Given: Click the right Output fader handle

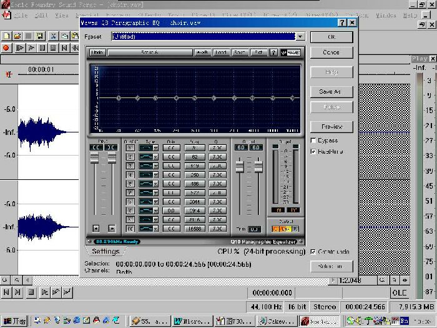Looking at the screenshot, I should coord(258,167).
